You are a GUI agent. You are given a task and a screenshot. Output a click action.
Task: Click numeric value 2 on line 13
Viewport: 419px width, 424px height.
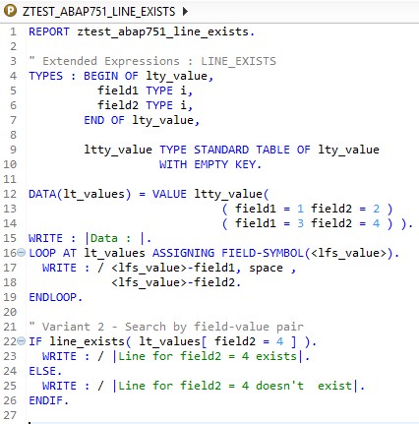click(376, 209)
